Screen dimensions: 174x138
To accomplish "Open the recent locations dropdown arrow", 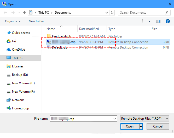I will point(19,13).
